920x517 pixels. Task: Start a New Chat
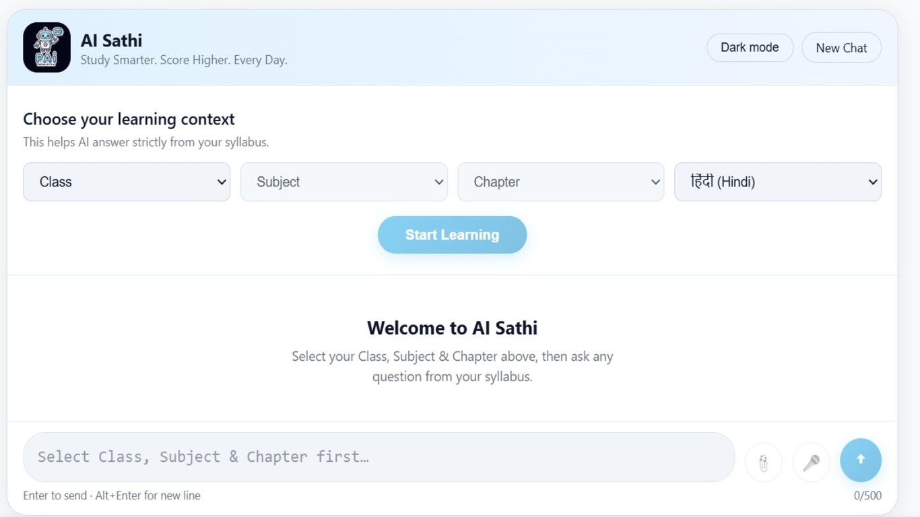[841, 48]
